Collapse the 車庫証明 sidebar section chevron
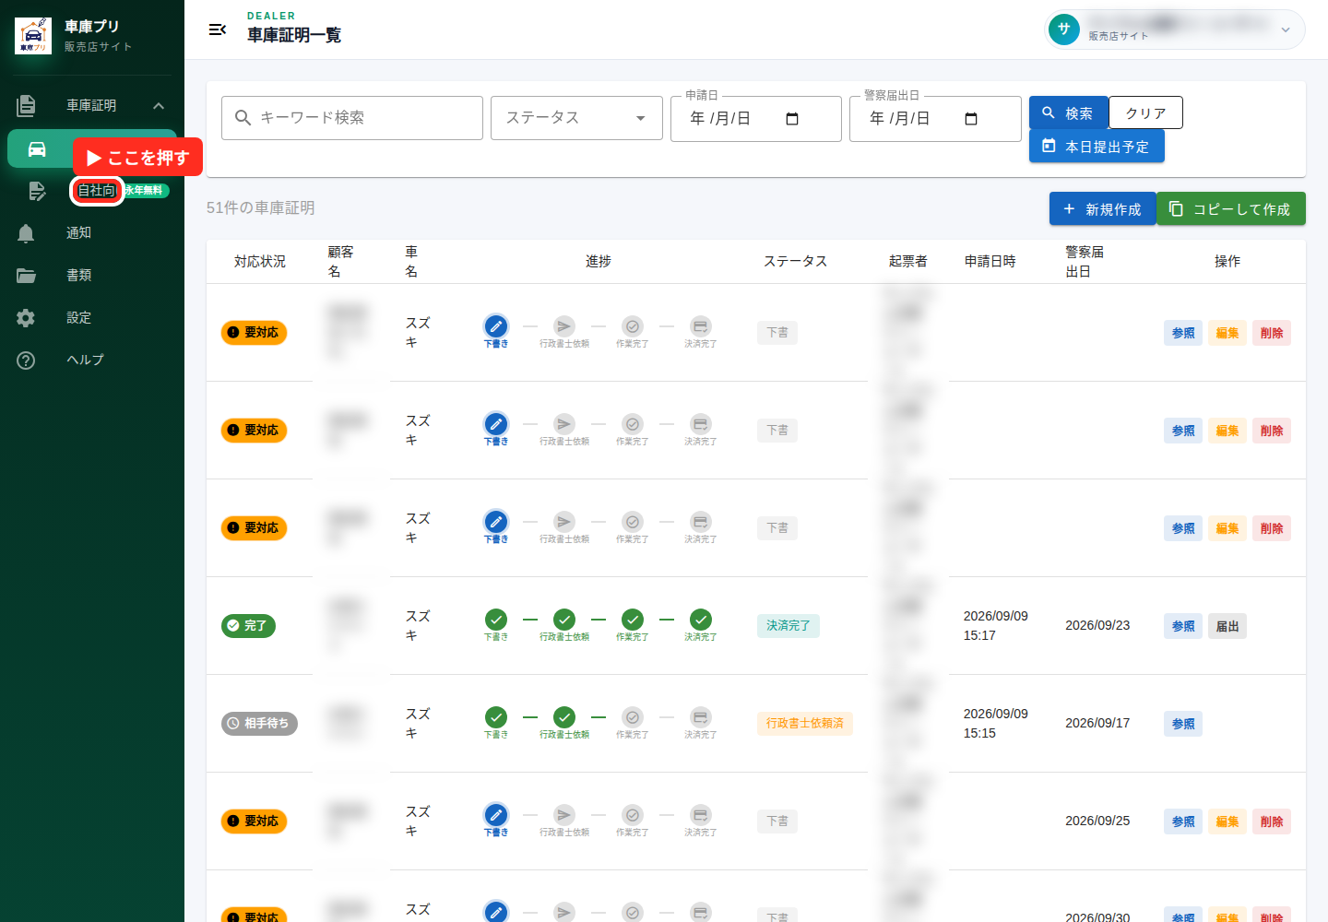The height and width of the screenshot is (922, 1328). tap(159, 106)
